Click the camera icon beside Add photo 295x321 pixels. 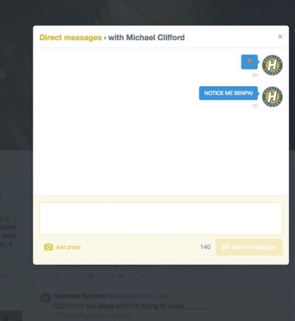coord(48,247)
